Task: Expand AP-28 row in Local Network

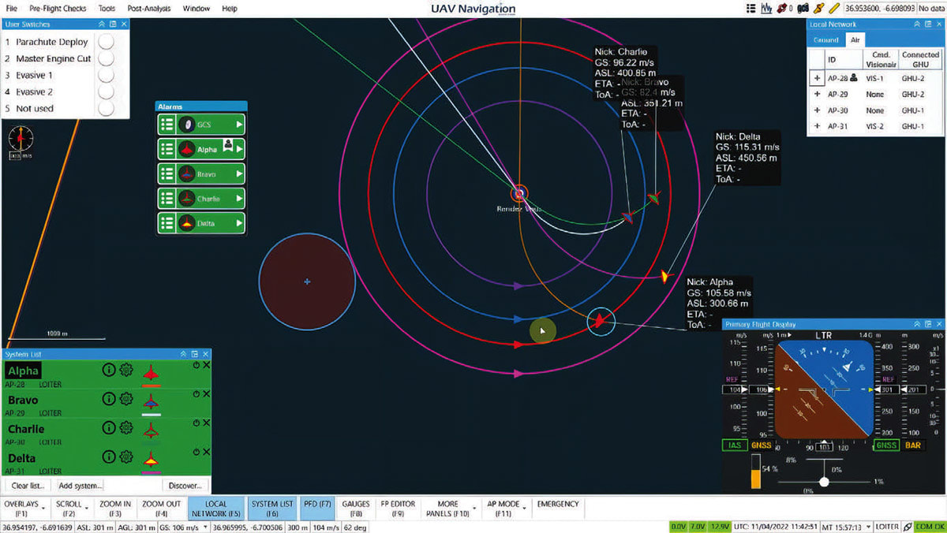Action: coord(817,78)
